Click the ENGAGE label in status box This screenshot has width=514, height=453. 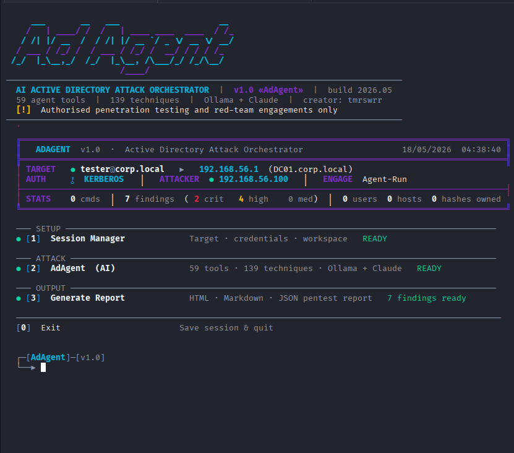pos(338,179)
